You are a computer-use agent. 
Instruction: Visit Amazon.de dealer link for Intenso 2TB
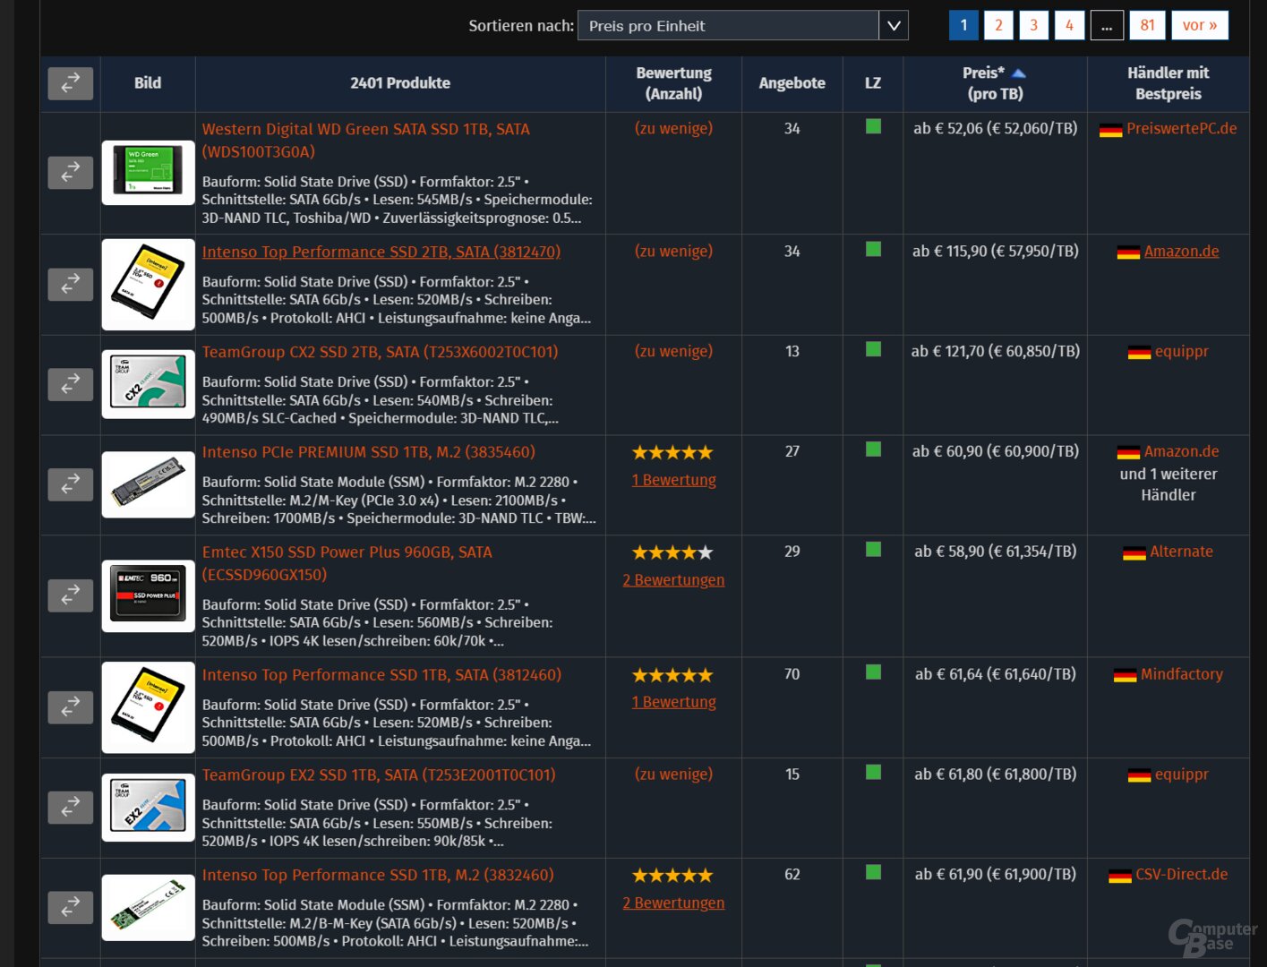[x=1181, y=252]
